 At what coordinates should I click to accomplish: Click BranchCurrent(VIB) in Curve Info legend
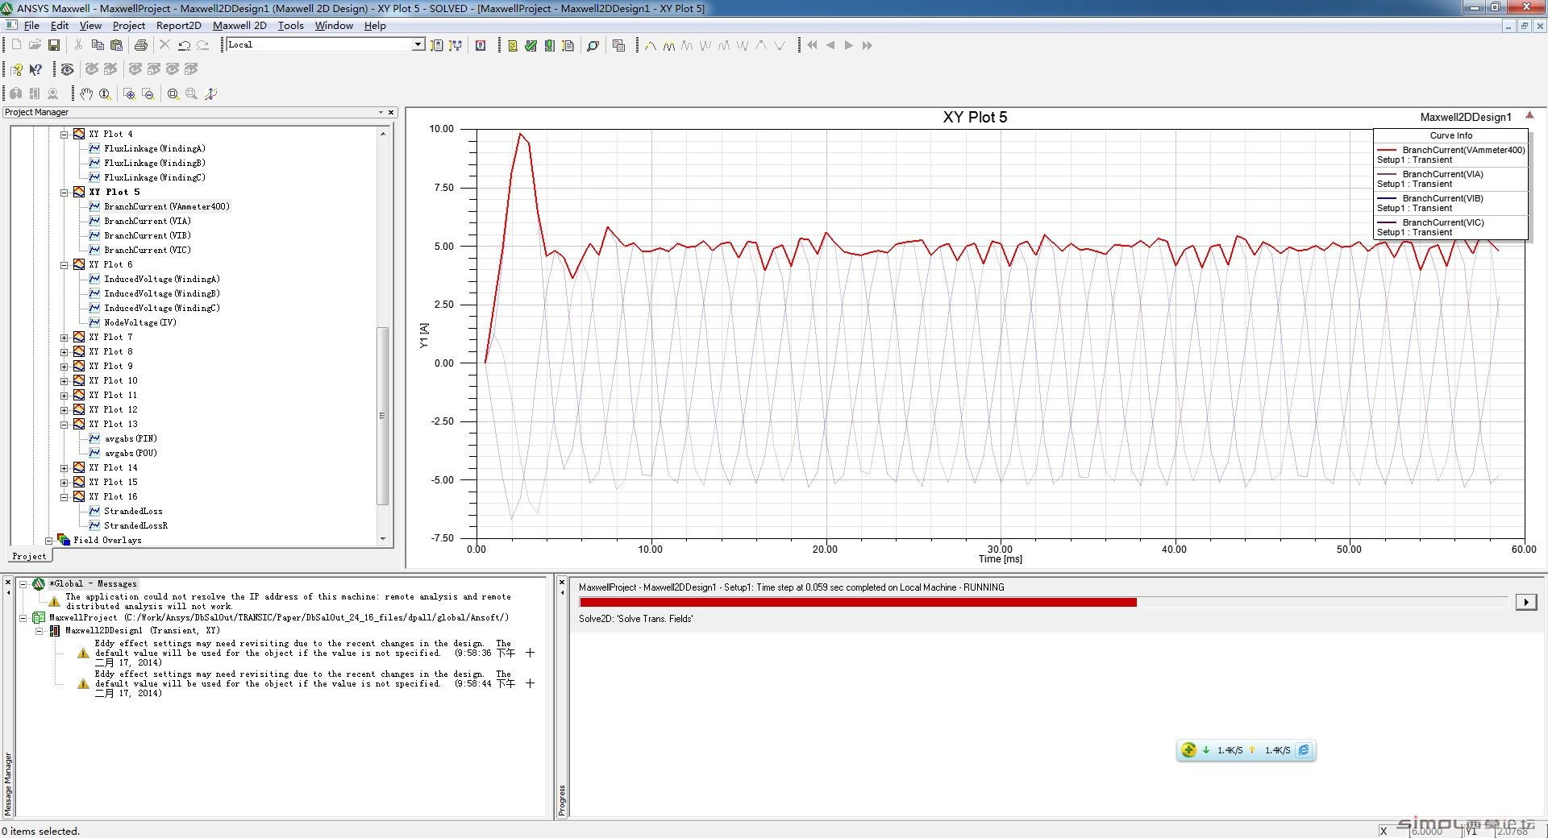pos(1442,198)
